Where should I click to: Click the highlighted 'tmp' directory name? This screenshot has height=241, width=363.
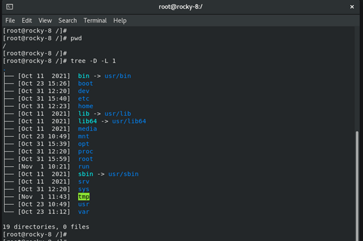pyautogui.click(x=84, y=197)
